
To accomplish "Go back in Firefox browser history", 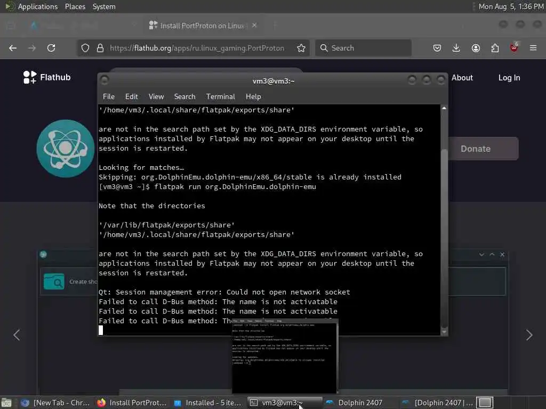I will 13,48.
